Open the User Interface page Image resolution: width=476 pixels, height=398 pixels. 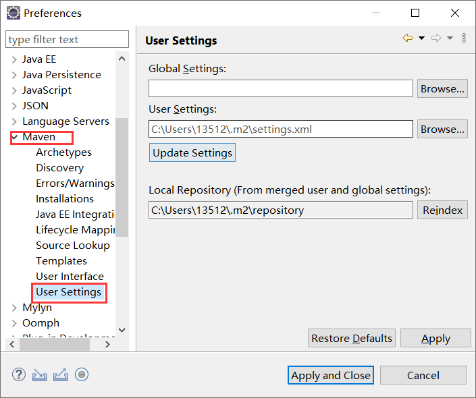(x=70, y=277)
